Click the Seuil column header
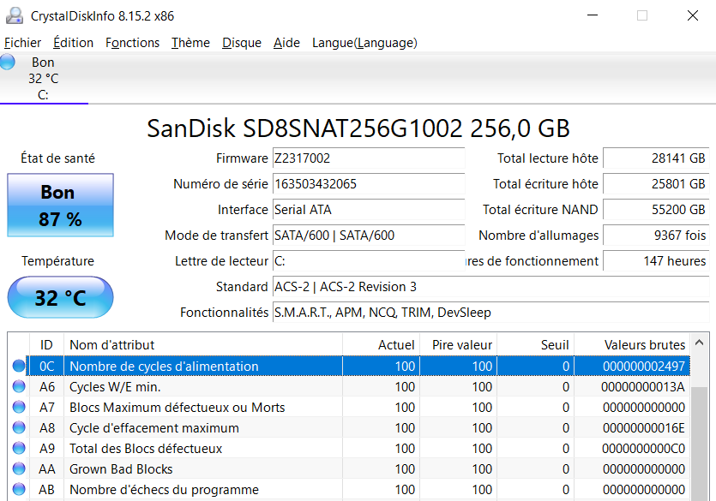This screenshot has height=501, width=716. pyautogui.click(x=535, y=344)
